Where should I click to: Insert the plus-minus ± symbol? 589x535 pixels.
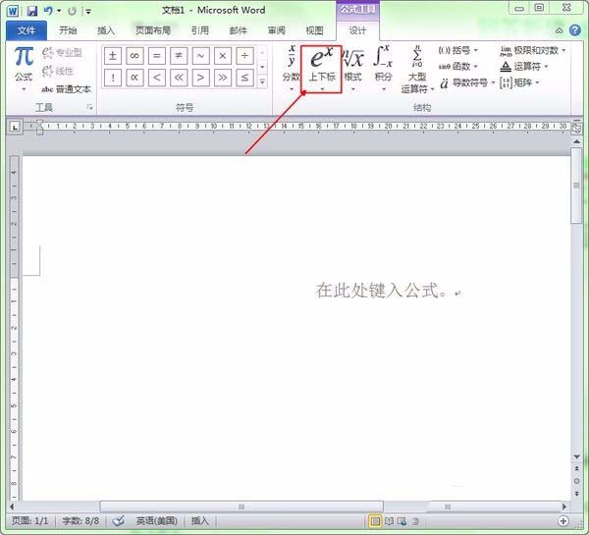[x=112, y=56]
